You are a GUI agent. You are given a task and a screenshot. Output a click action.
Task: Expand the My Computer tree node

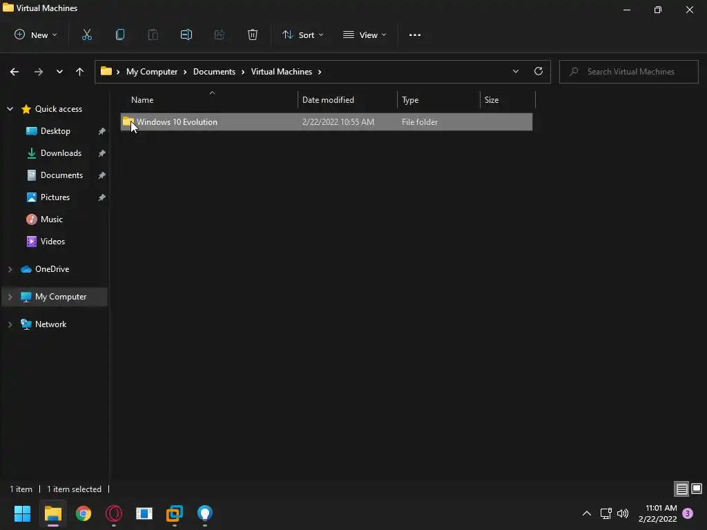(x=10, y=297)
